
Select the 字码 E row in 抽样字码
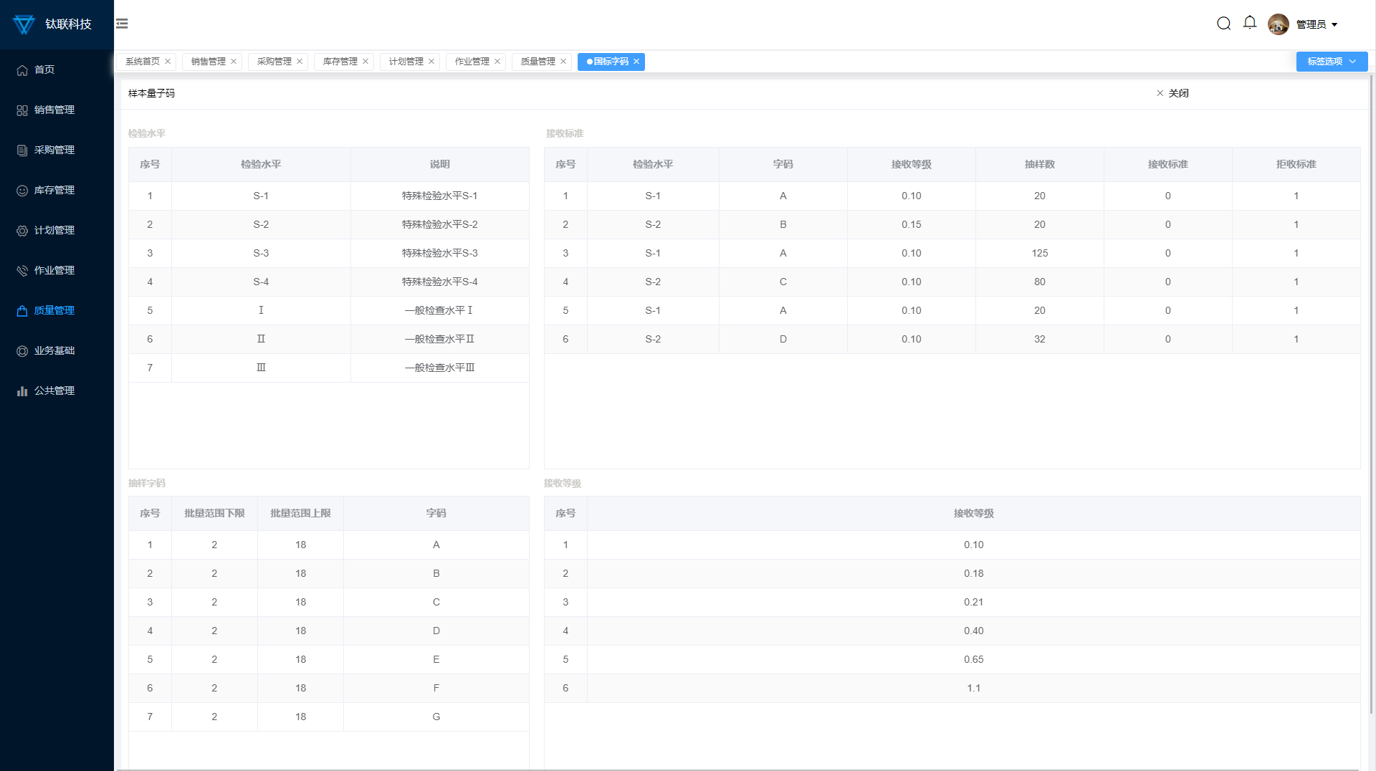[x=329, y=659]
